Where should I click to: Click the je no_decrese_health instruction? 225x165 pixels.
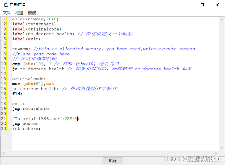coord(38,69)
